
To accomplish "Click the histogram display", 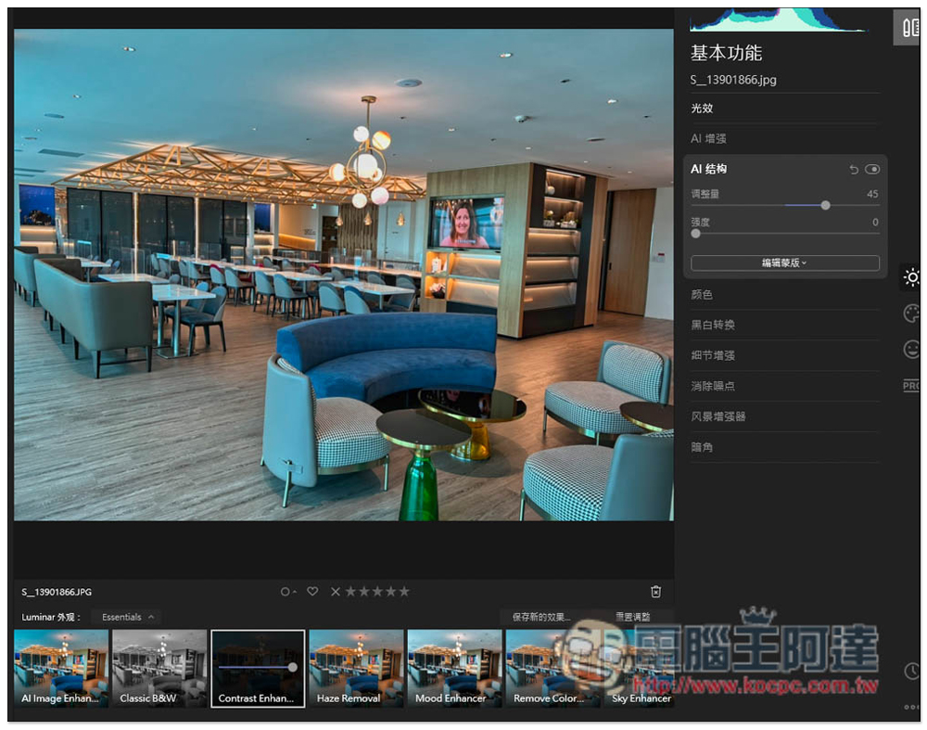I will tap(778, 19).
